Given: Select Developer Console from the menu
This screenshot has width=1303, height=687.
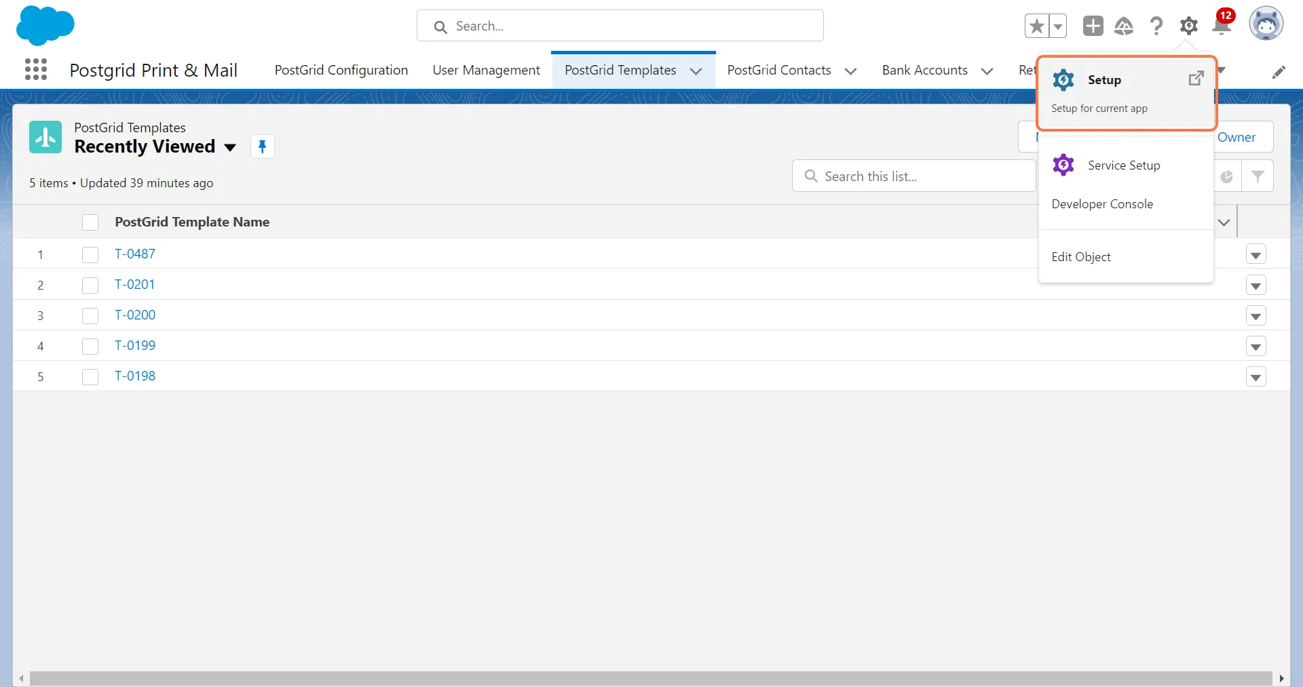Looking at the screenshot, I should point(1101,204).
